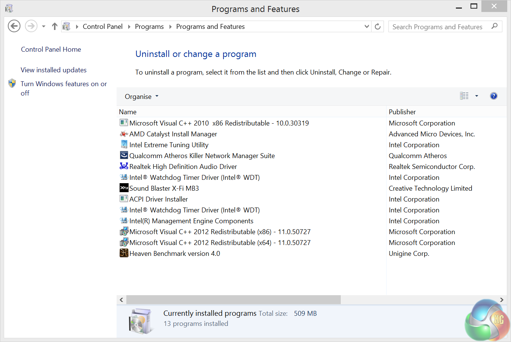511x342 pixels.
Task: Select Qualcomm Atheros Killer Network Manager Suite
Action: tap(202, 156)
